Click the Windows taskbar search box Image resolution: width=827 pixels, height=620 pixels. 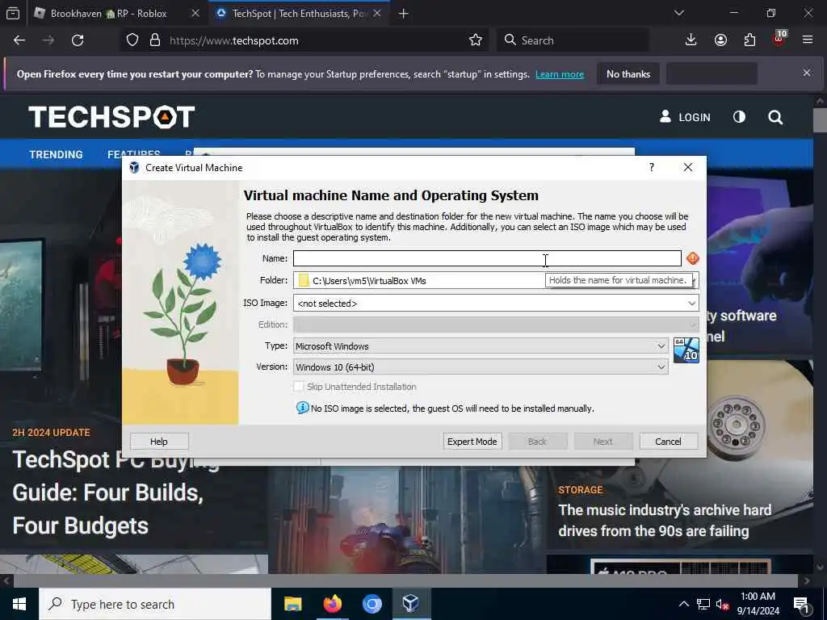click(155, 604)
